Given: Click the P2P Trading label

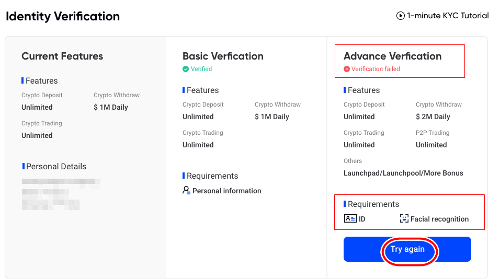Looking at the screenshot, I should point(433,133).
